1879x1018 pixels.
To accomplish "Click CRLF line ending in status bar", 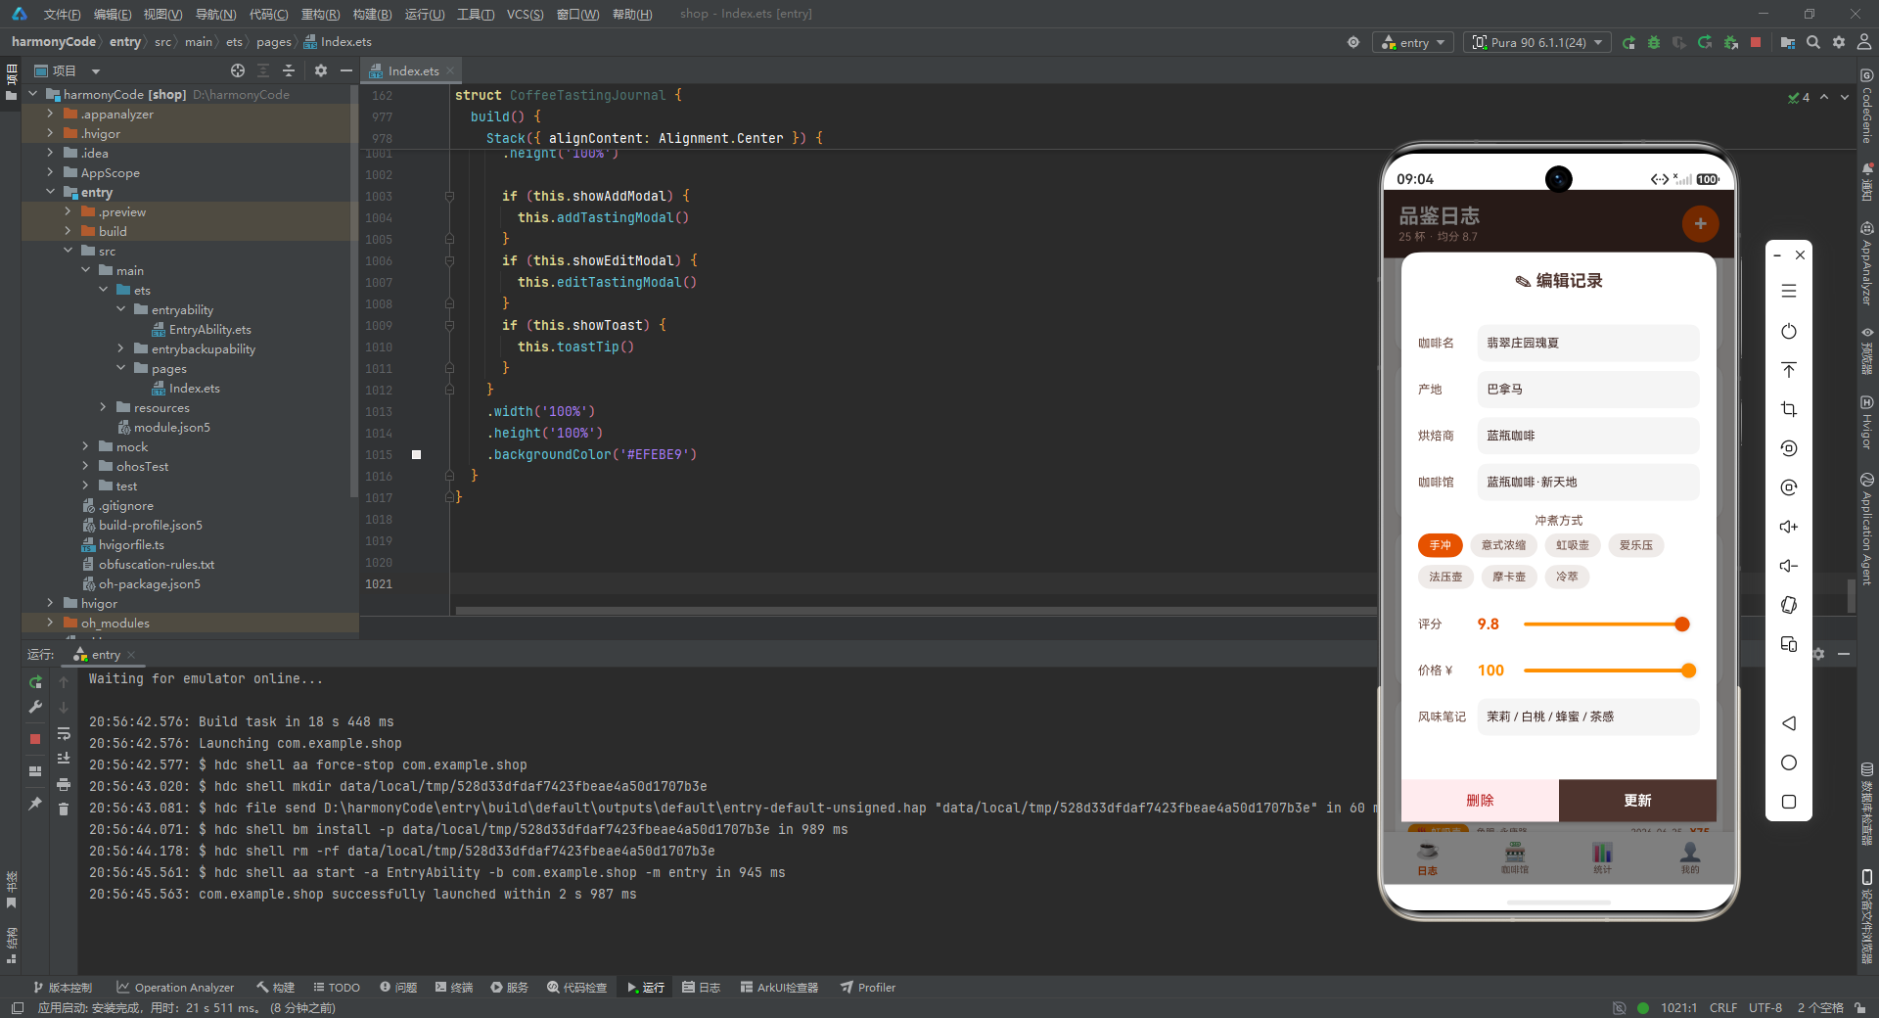I will pyautogui.click(x=1723, y=1007).
